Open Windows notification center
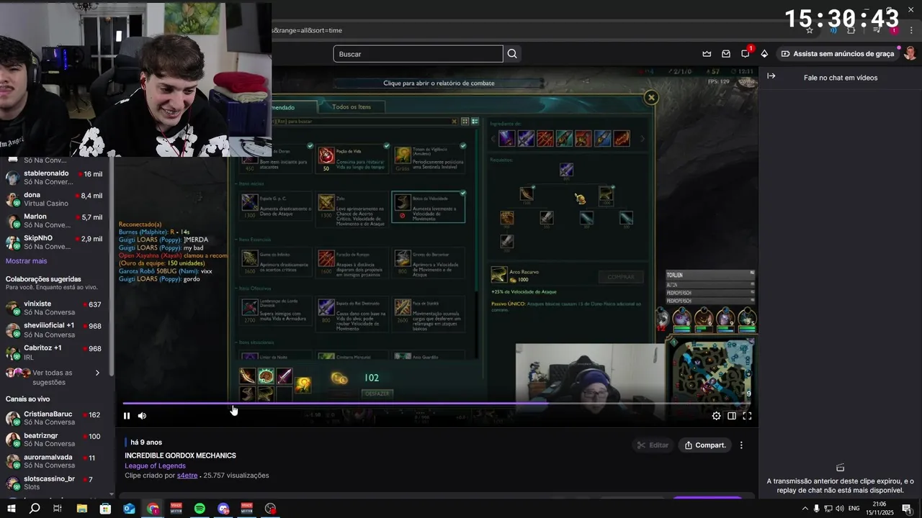Image resolution: width=922 pixels, height=518 pixels. [907, 509]
